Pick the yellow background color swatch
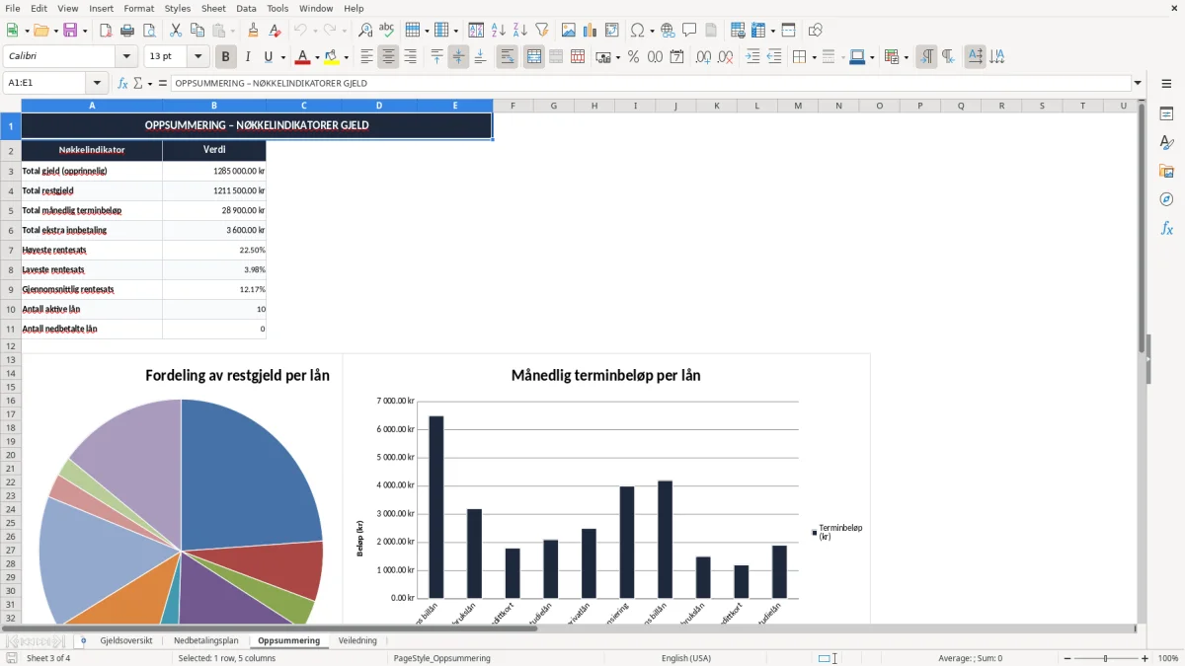Screen dimensions: 1185x666 (x=331, y=57)
